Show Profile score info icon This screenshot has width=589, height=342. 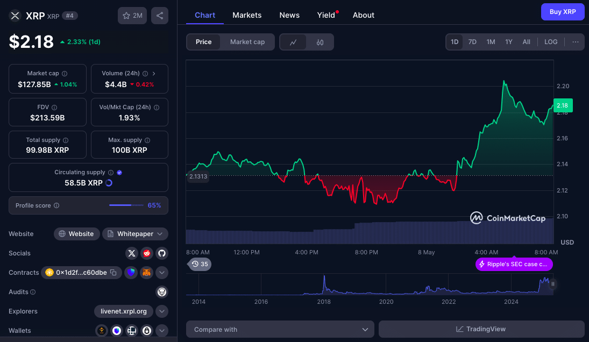point(56,205)
